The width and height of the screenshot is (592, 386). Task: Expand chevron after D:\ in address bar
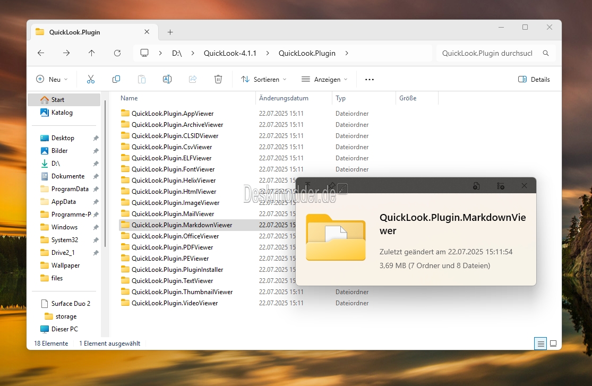click(193, 53)
